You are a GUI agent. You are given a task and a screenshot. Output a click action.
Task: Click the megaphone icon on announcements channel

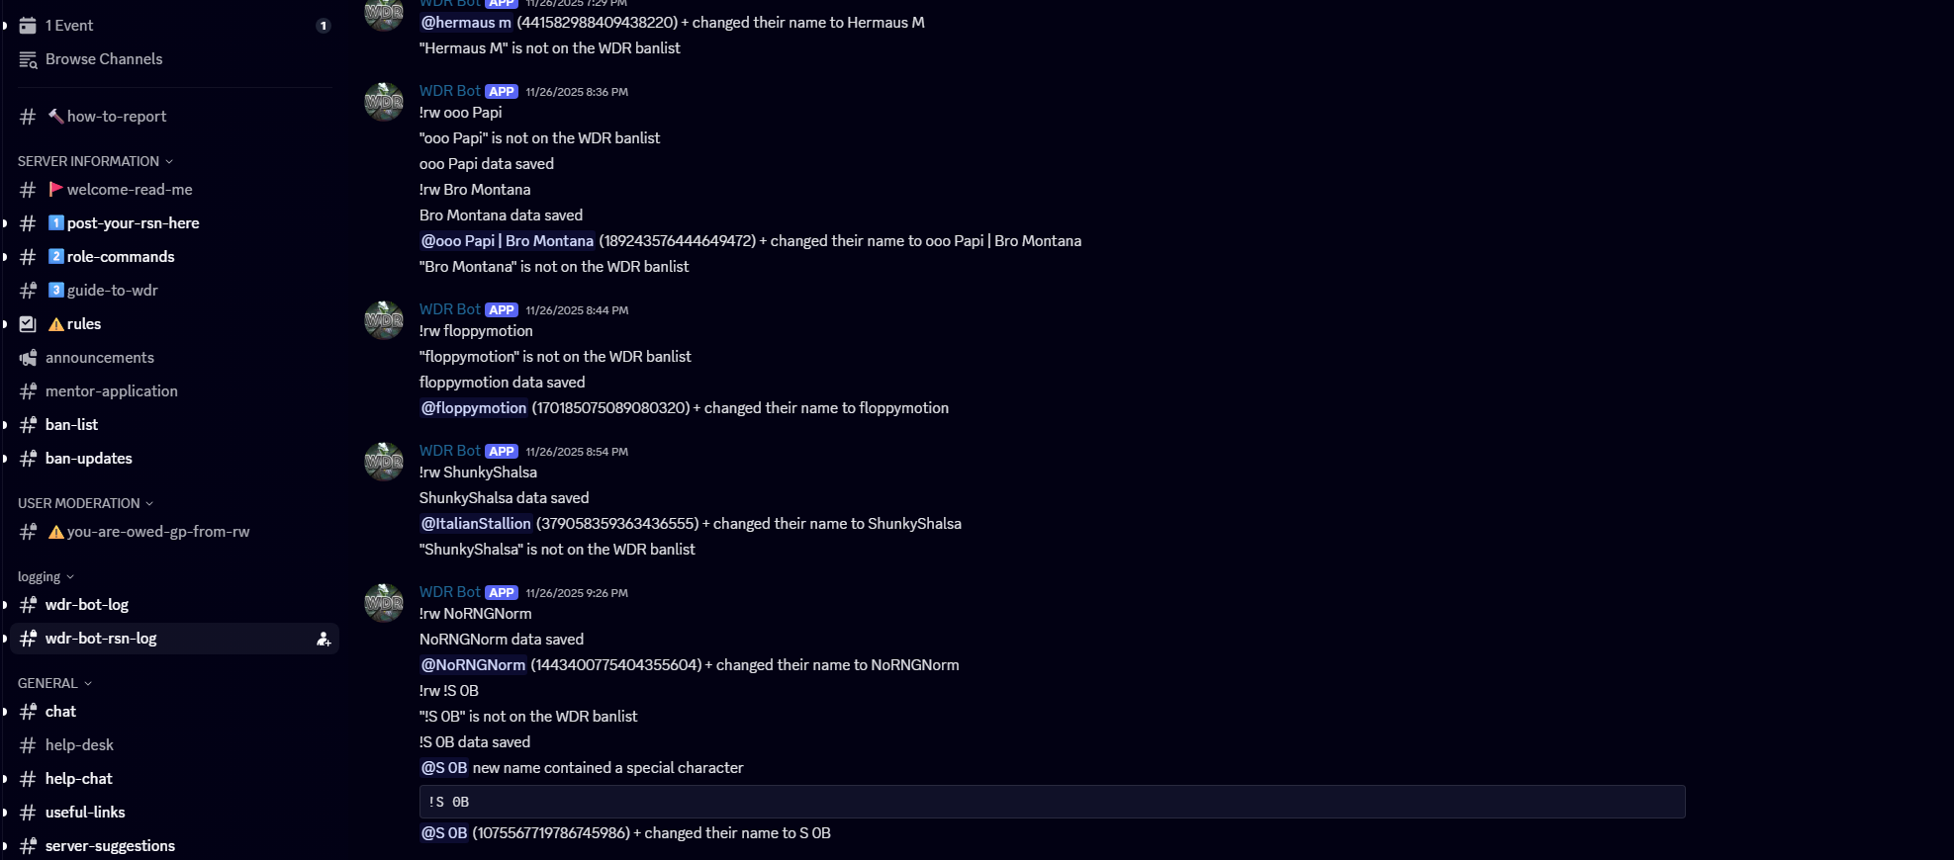pos(28,357)
